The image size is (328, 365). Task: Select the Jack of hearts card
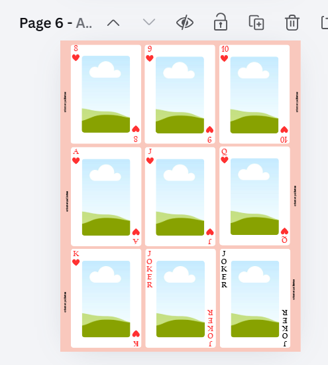click(x=180, y=196)
